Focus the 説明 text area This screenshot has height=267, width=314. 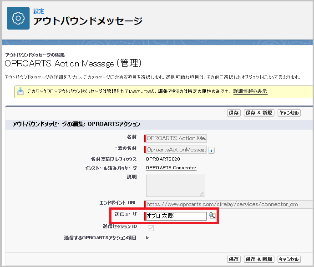pos(175,186)
